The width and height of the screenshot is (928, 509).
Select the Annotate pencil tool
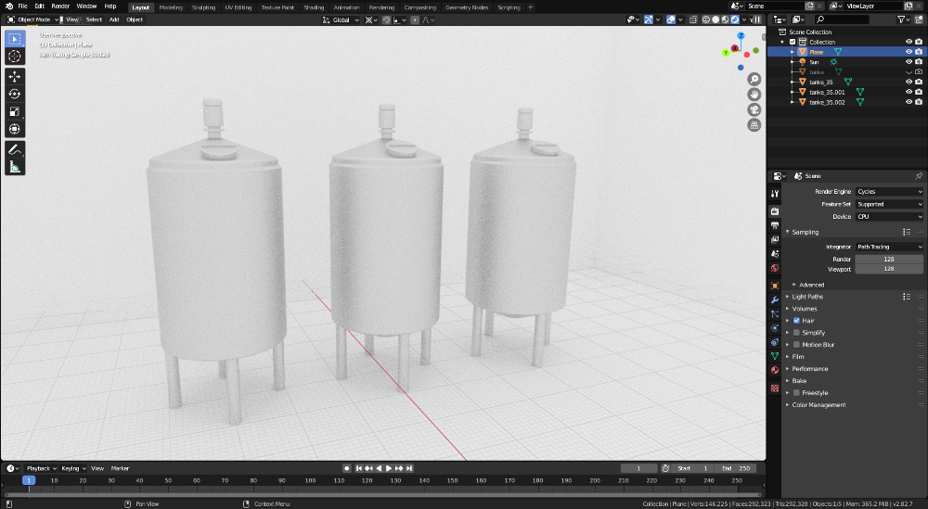click(15, 149)
